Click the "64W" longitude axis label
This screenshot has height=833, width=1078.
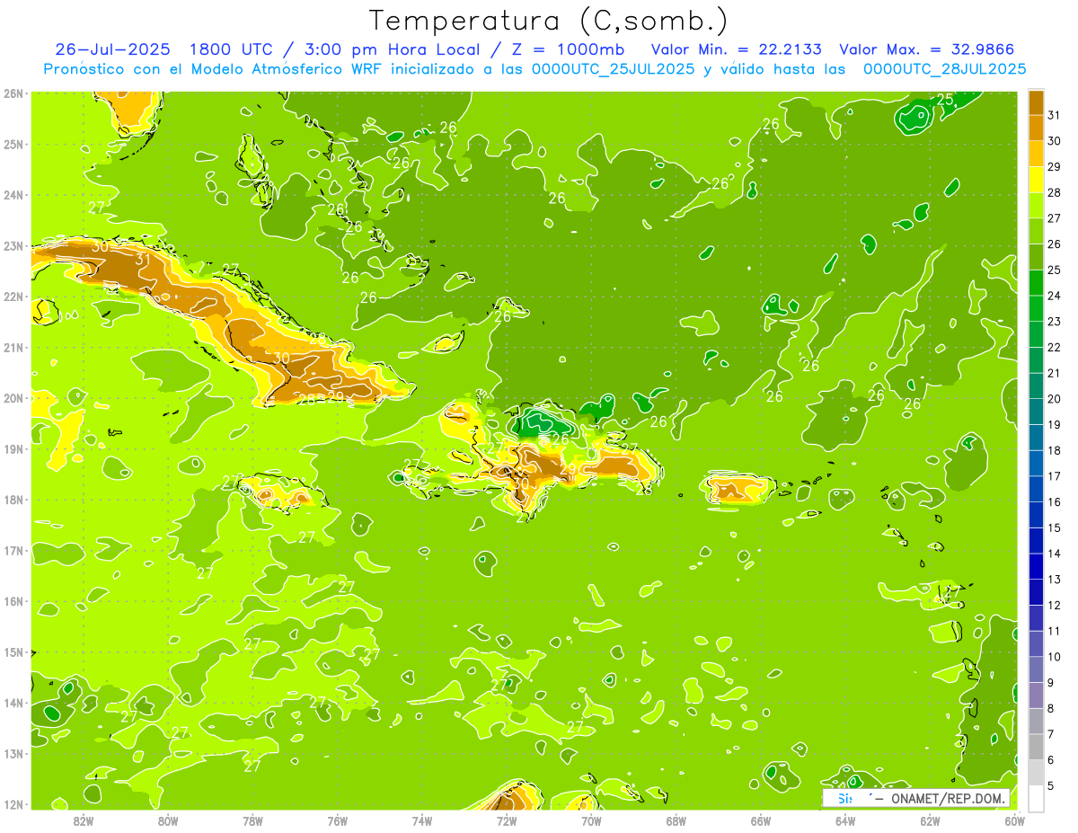pyautogui.click(x=844, y=820)
